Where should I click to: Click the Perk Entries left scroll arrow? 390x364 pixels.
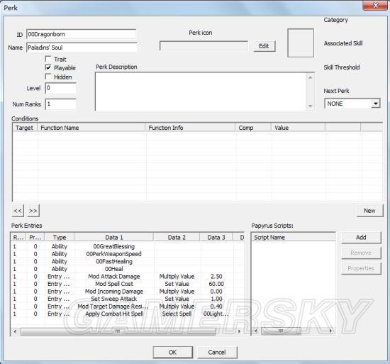15,331
